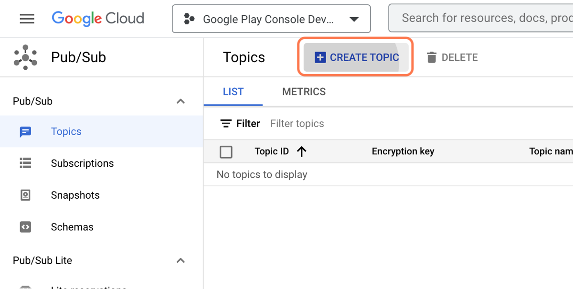Click the DELETE button
573x289 pixels.
tap(452, 57)
